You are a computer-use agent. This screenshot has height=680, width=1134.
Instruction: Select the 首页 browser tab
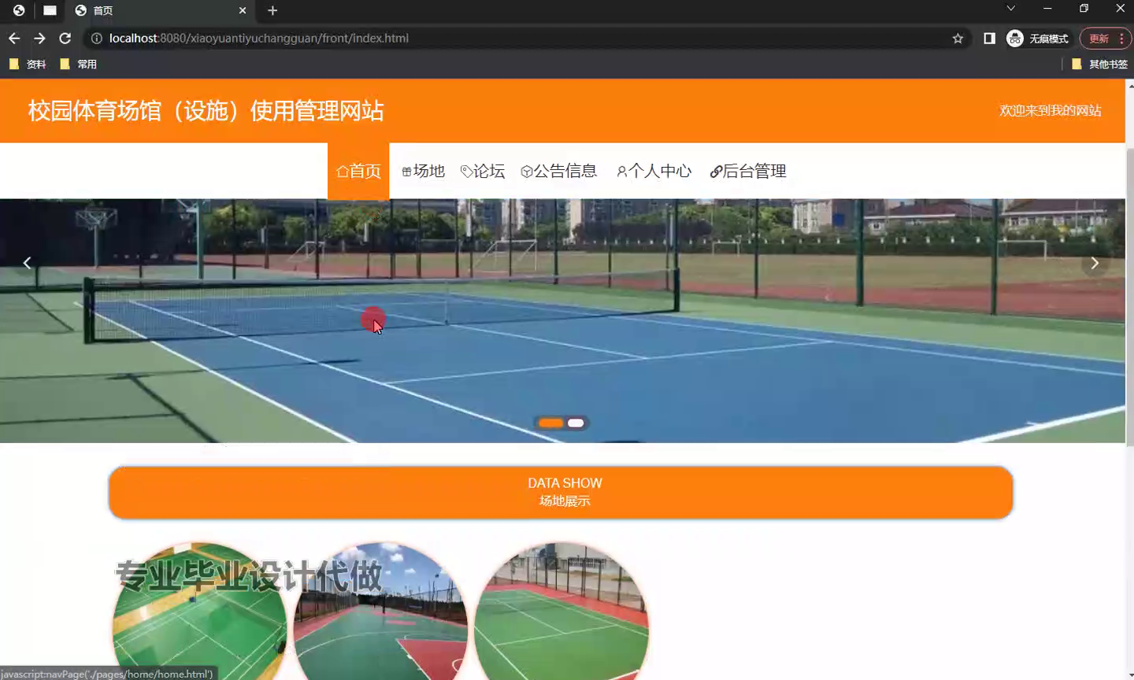click(161, 10)
